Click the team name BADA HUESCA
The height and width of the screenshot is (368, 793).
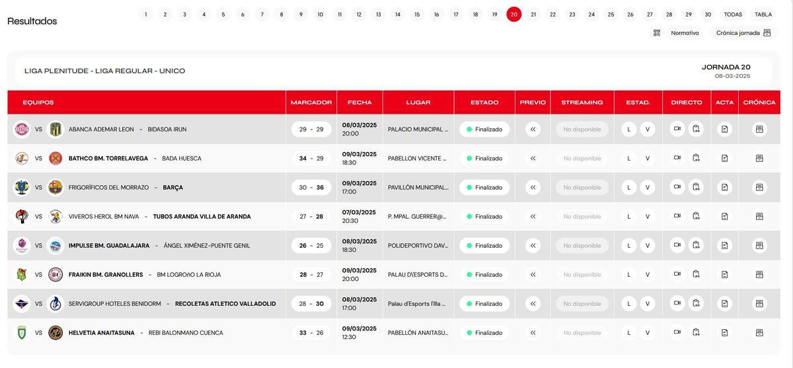pyautogui.click(x=182, y=159)
